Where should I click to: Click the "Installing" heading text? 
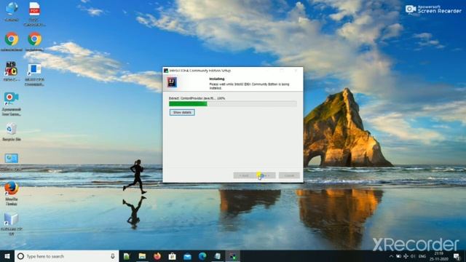217,79
